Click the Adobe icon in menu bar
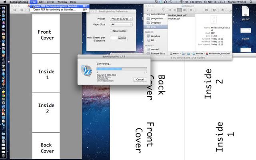 (156, 2)
